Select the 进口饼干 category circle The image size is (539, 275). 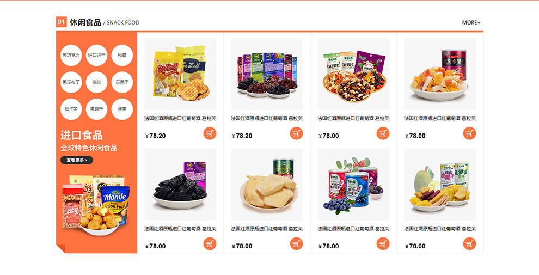click(96, 56)
